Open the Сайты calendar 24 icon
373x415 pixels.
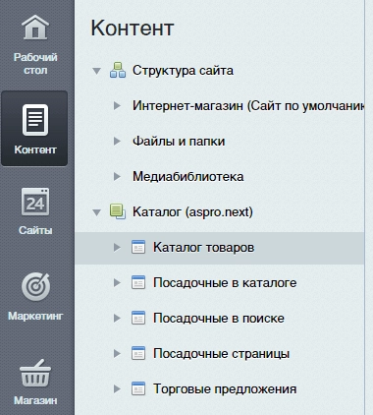35,202
